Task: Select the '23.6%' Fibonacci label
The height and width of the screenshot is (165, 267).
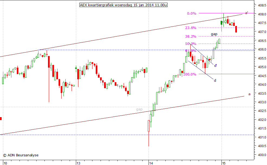Action: 191,28
